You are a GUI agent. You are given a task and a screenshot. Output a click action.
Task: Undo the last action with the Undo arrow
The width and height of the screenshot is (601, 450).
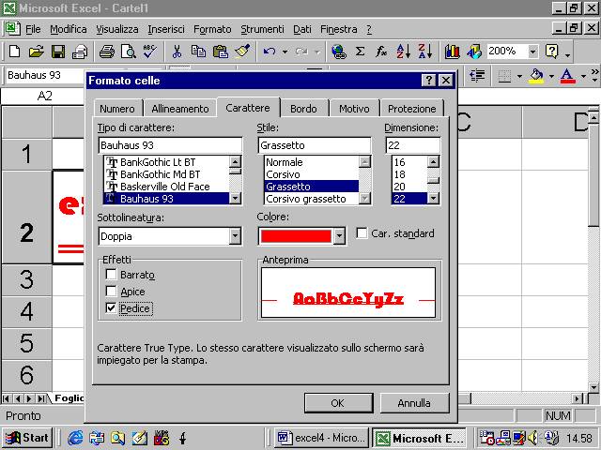[x=270, y=51]
